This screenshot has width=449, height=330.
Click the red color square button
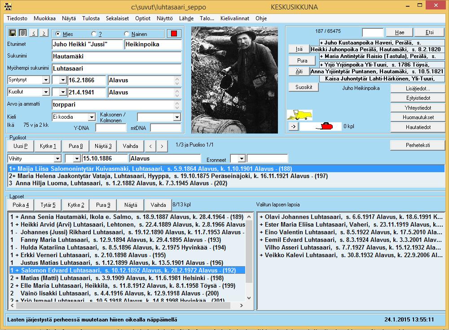[x=174, y=34]
